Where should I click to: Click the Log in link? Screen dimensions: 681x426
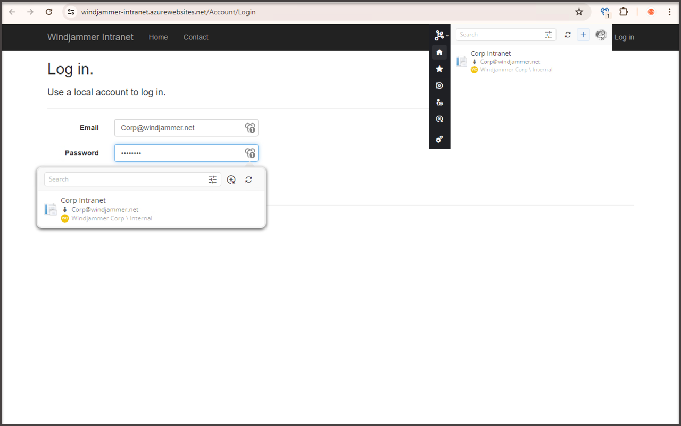tap(624, 37)
